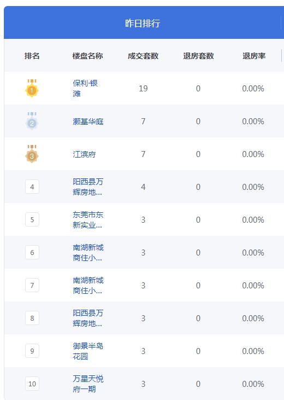The image size is (284, 400).
Task: Open 东莞市东新实业 property link
Action: pos(88,219)
